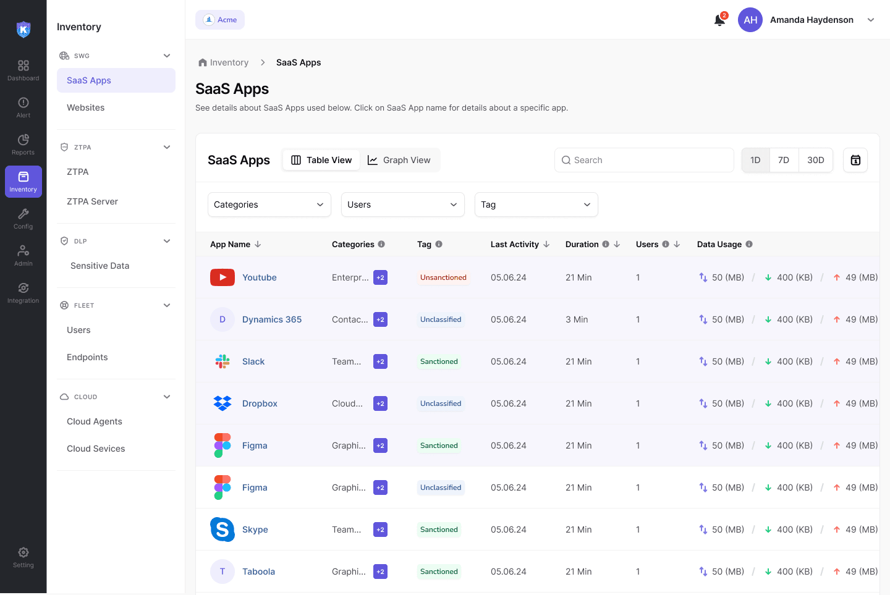Image resolution: width=890 pixels, height=595 pixels.
Task: Open the Config wrench icon
Action: pos(23,214)
